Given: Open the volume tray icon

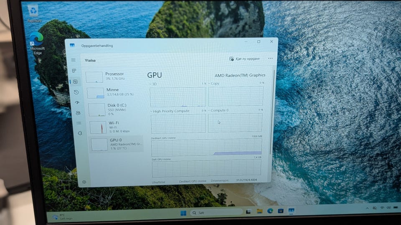Looking at the screenshot, I should [x=388, y=207].
